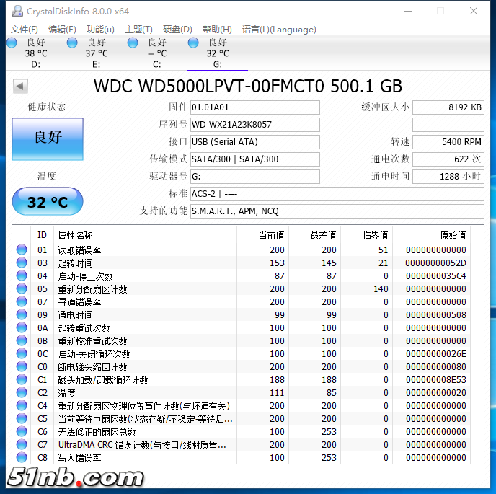Select drive E: status orb
This screenshot has width=496, height=494.
(x=72, y=43)
